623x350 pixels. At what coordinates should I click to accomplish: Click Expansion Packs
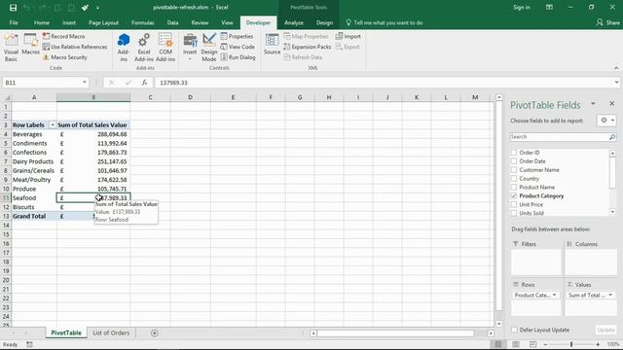point(308,47)
